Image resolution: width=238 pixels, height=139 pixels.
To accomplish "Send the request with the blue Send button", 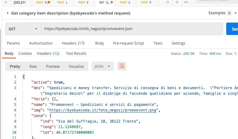I will tap(232, 29).
